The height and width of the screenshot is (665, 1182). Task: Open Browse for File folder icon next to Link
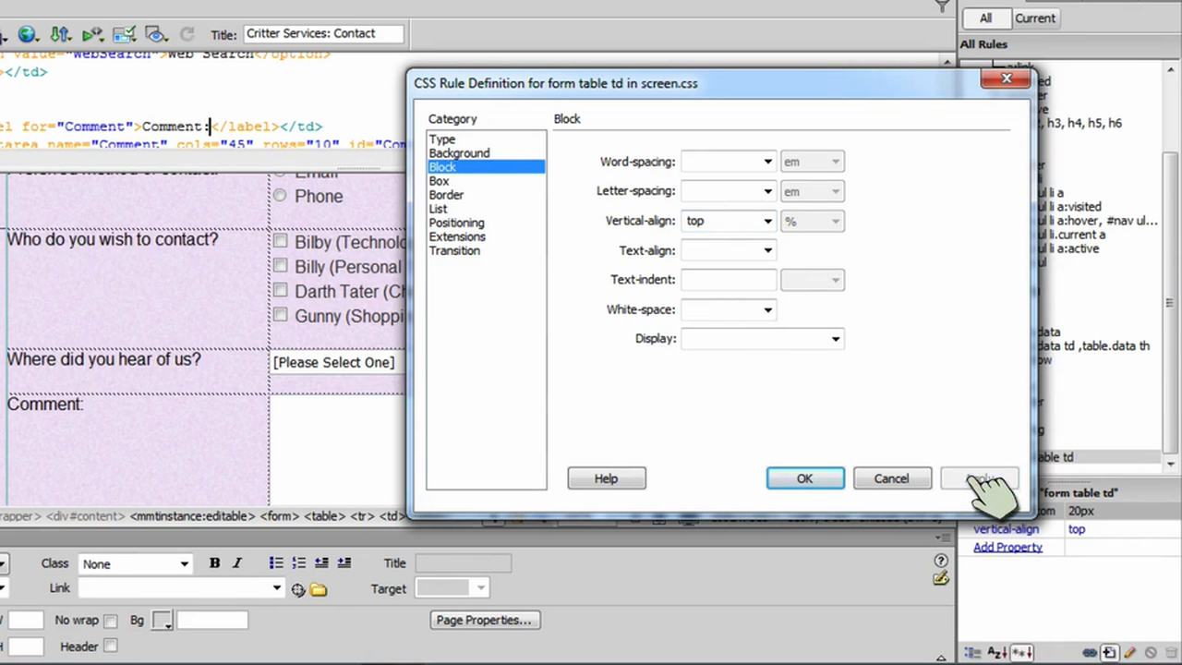click(318, 587)
